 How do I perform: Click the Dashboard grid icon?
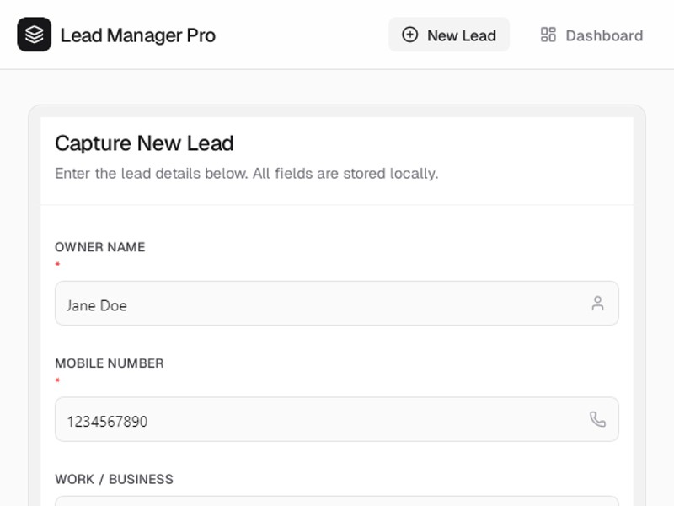548,35
